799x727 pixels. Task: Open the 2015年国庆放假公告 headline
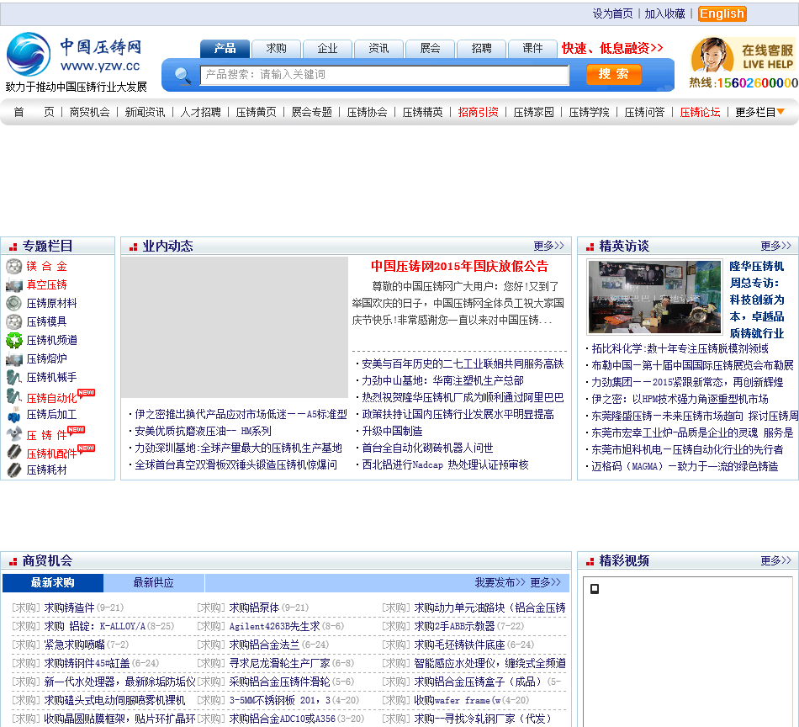tap(459, 266)
